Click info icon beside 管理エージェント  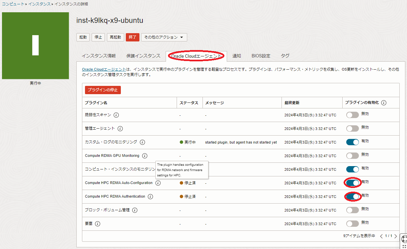pyautogui.click(x=120, y=129)
